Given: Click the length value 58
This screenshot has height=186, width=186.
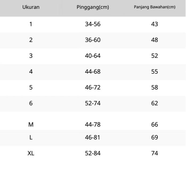Looking at the screenshot, I should pyautogui.click(x=154, y=87).
